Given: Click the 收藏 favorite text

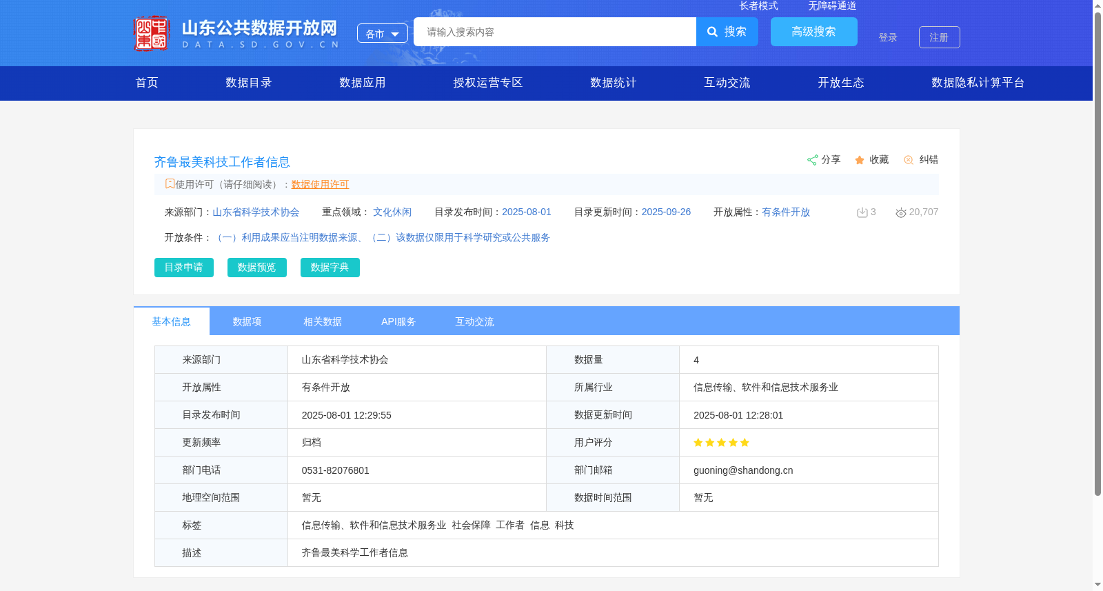Looking at the screenshot, I should [879, 160].
